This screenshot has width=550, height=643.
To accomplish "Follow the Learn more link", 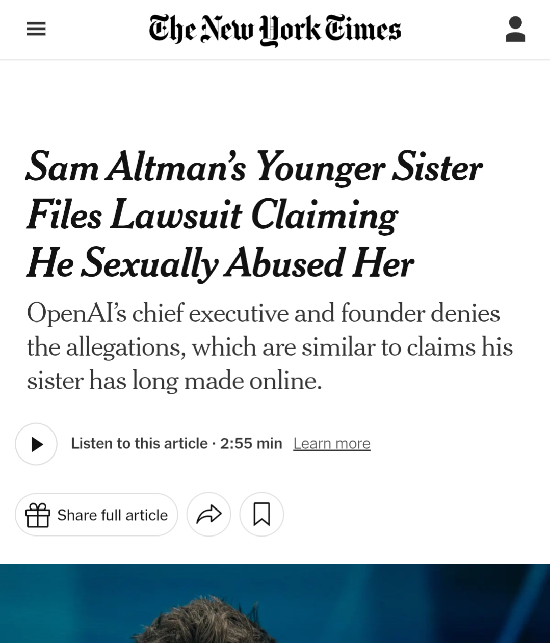I will click(x=332, y=444).
